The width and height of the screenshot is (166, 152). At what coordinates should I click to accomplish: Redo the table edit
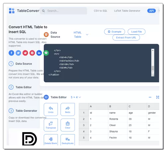pyautogui.click(x=68, y=110)
